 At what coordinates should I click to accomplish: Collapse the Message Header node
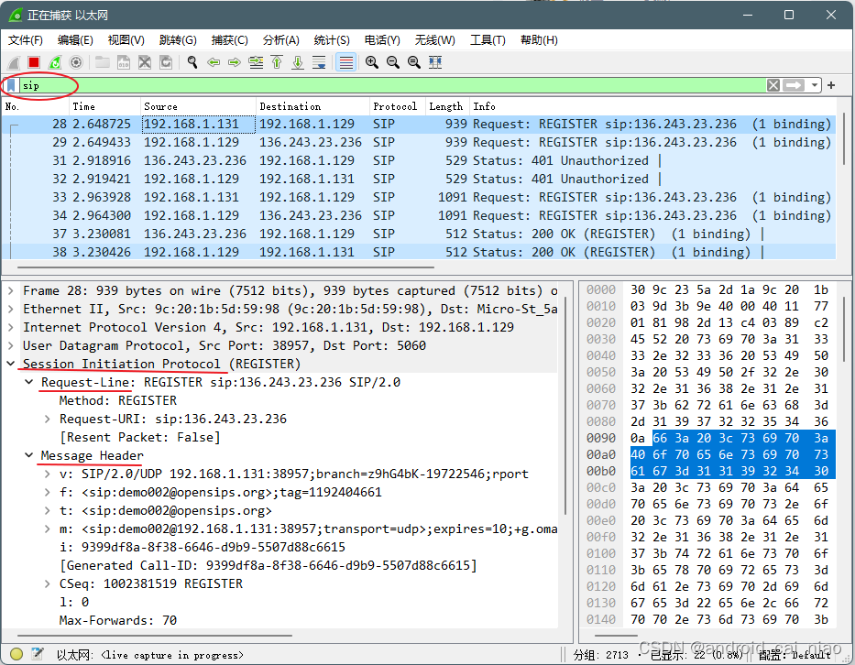click(x=29, y=455)
